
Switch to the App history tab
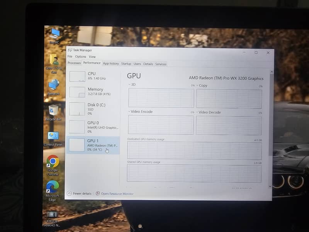click(x=111, y=63)
